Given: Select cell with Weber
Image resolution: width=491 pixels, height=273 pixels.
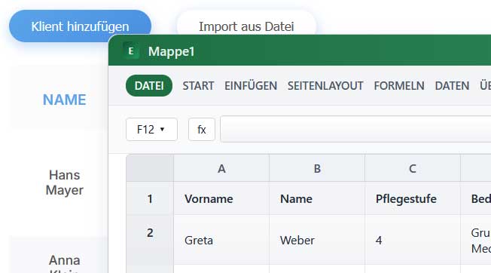Looking at the screenshot, I should [317, 240].
